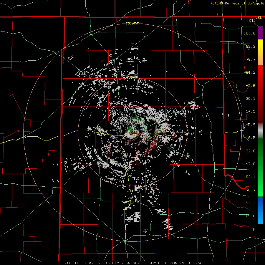Click the -32.0 velocity scale value
Viewport: 265px width, 265px height.
249,151
